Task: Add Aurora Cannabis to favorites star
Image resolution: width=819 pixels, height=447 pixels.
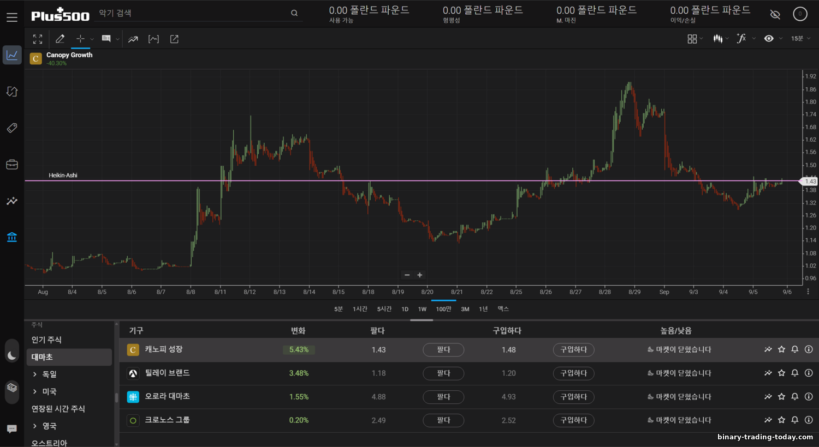Action: pyautogui.click(x=781, y=396)
